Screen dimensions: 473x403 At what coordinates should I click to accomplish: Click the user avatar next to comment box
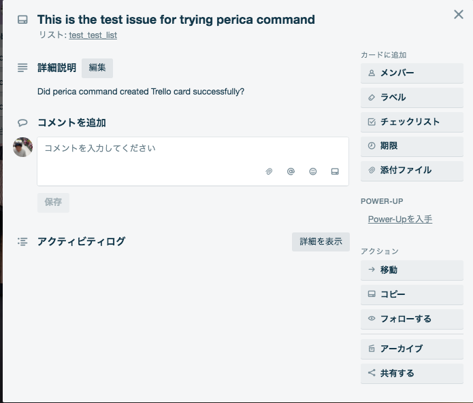coord(23,147)
